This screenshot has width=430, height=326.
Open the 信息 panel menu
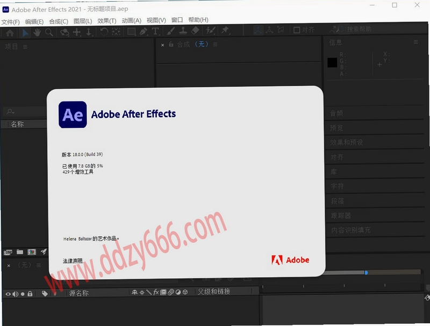[x=415, y=42]
